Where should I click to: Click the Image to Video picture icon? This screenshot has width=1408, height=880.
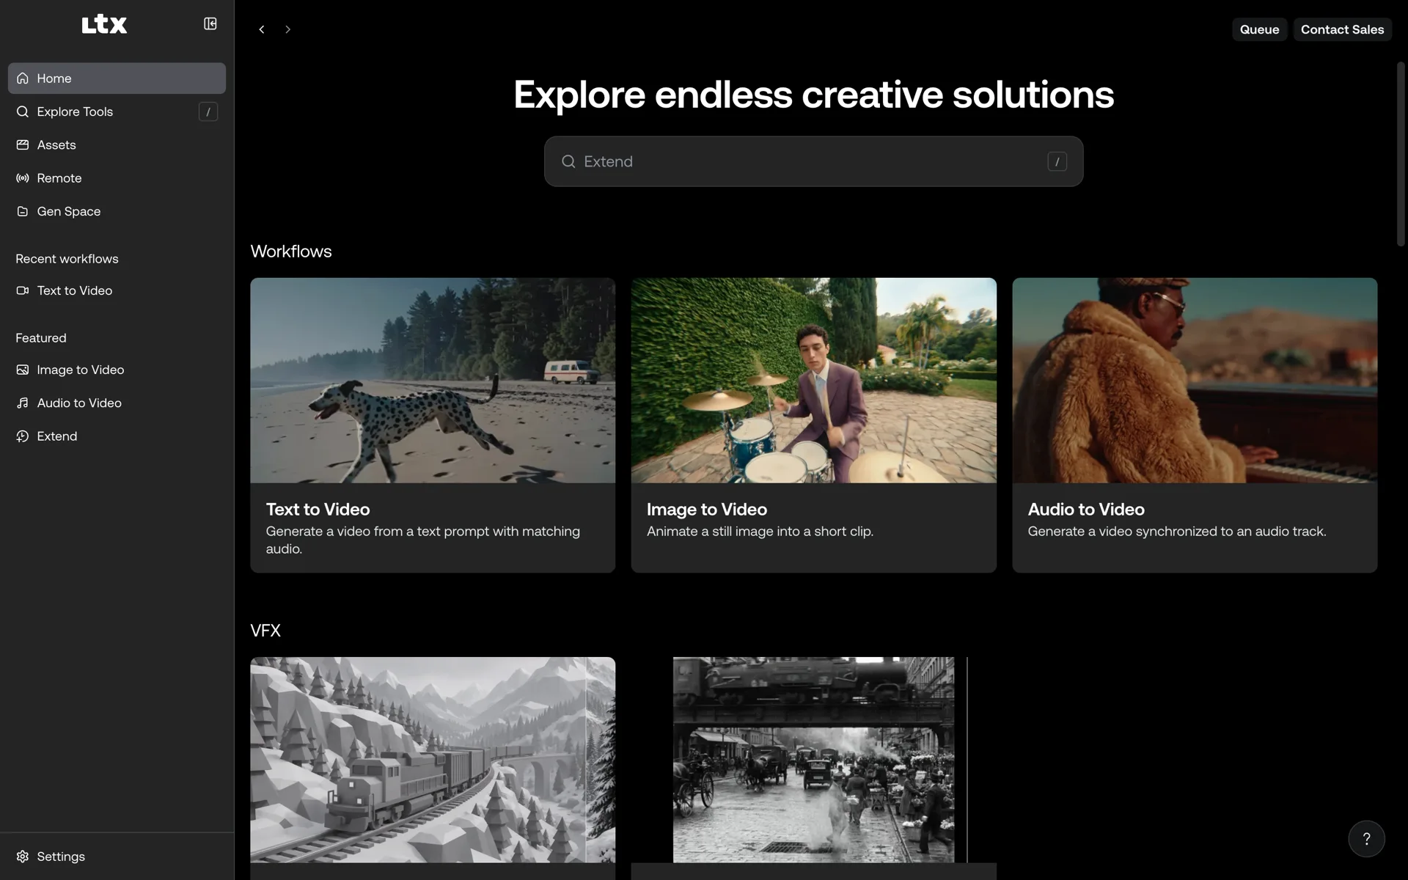23,370
